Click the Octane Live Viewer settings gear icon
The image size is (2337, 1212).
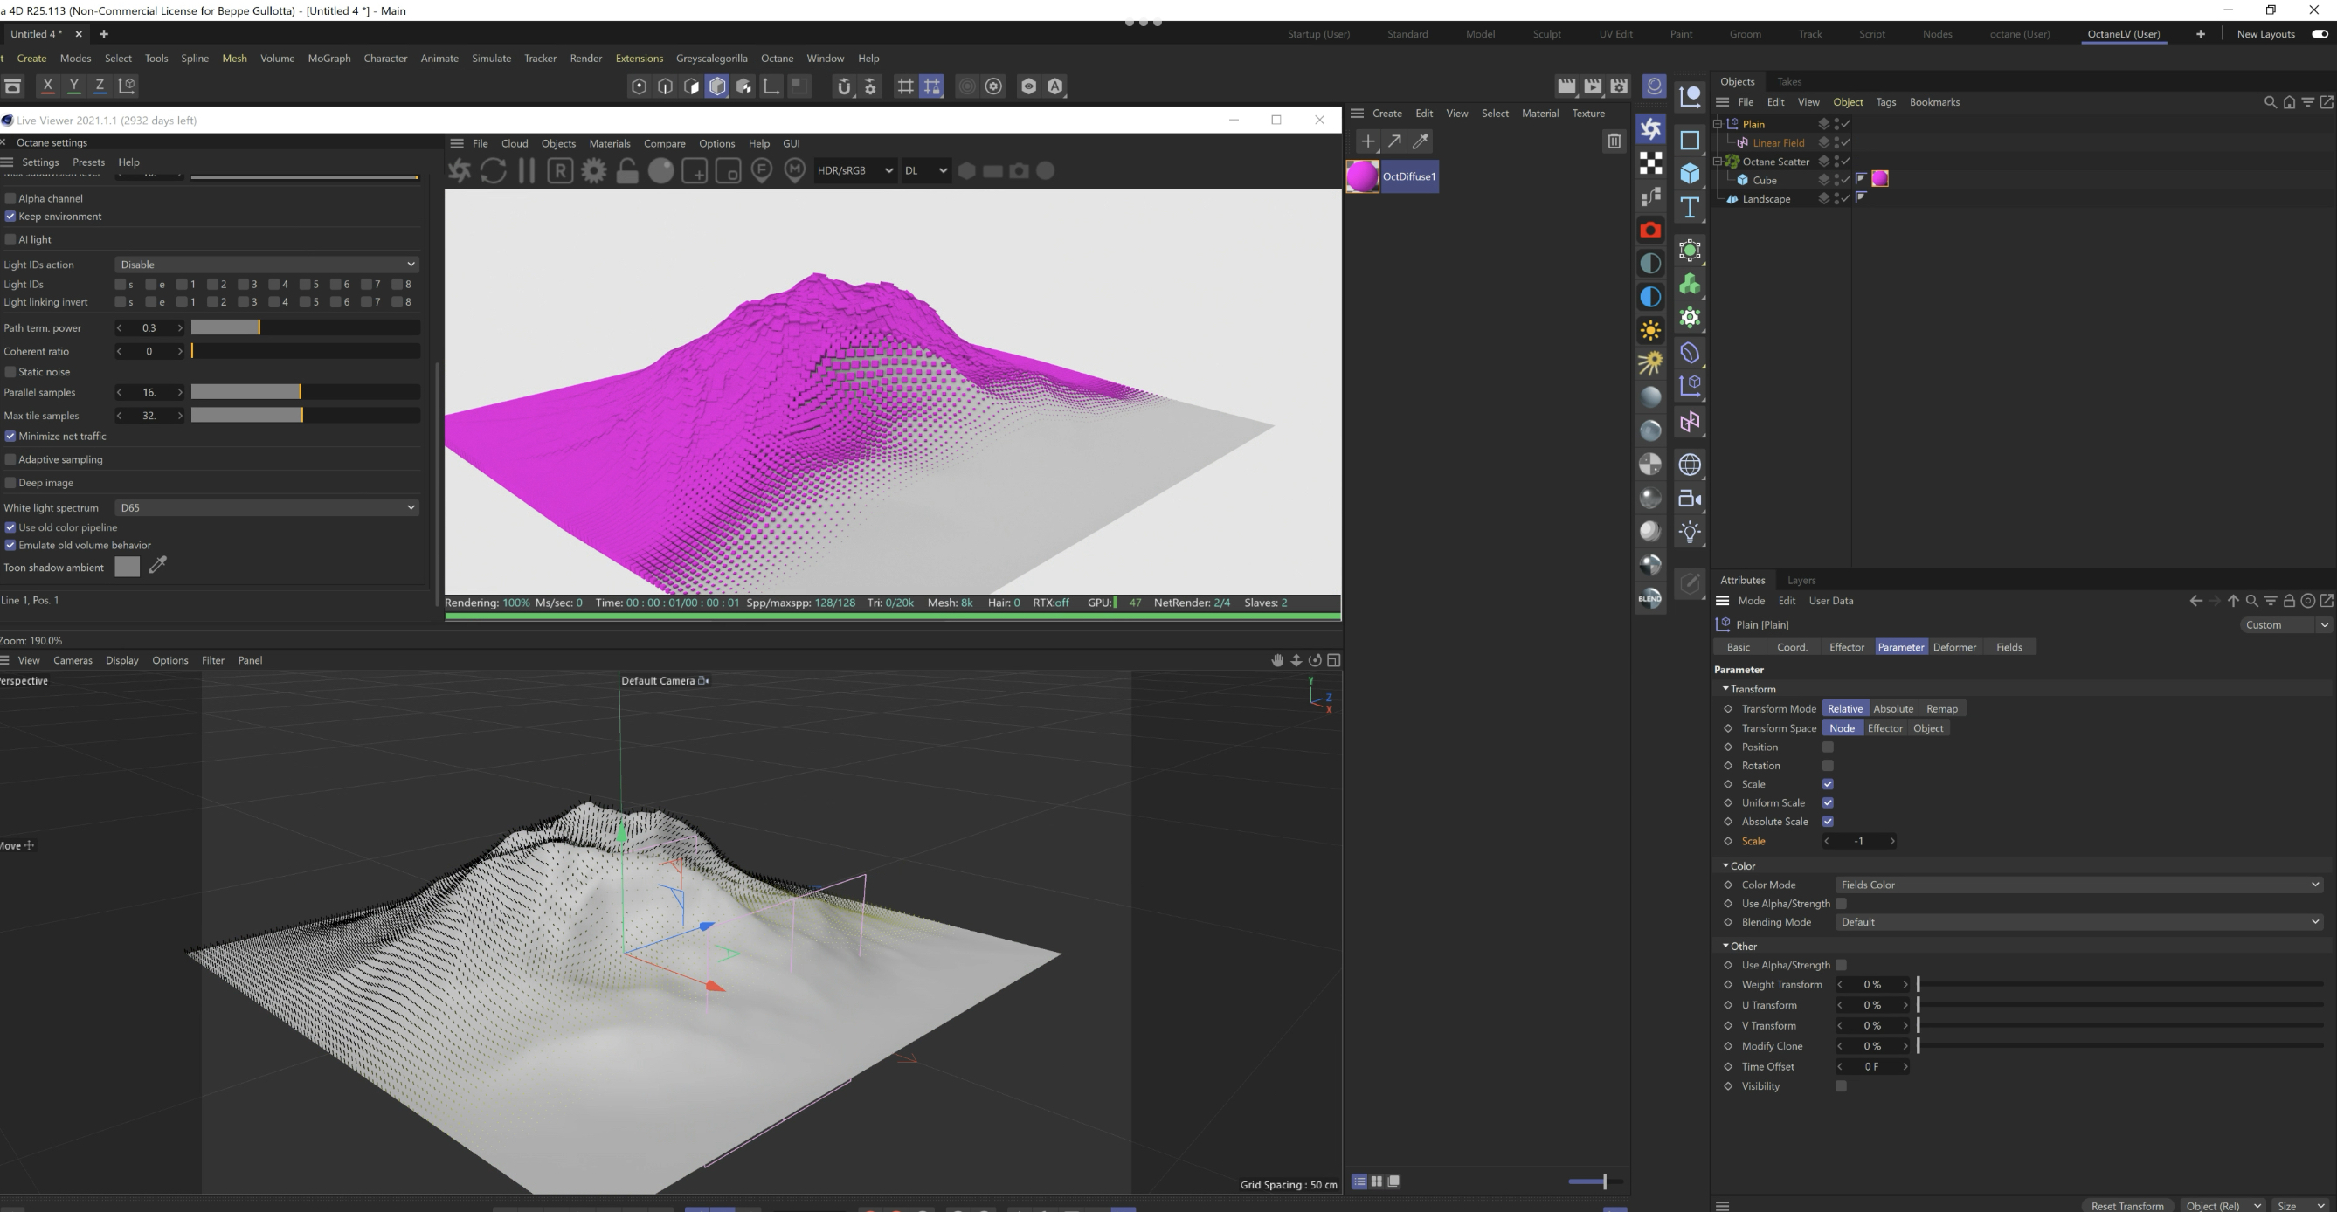pos(593,170)
